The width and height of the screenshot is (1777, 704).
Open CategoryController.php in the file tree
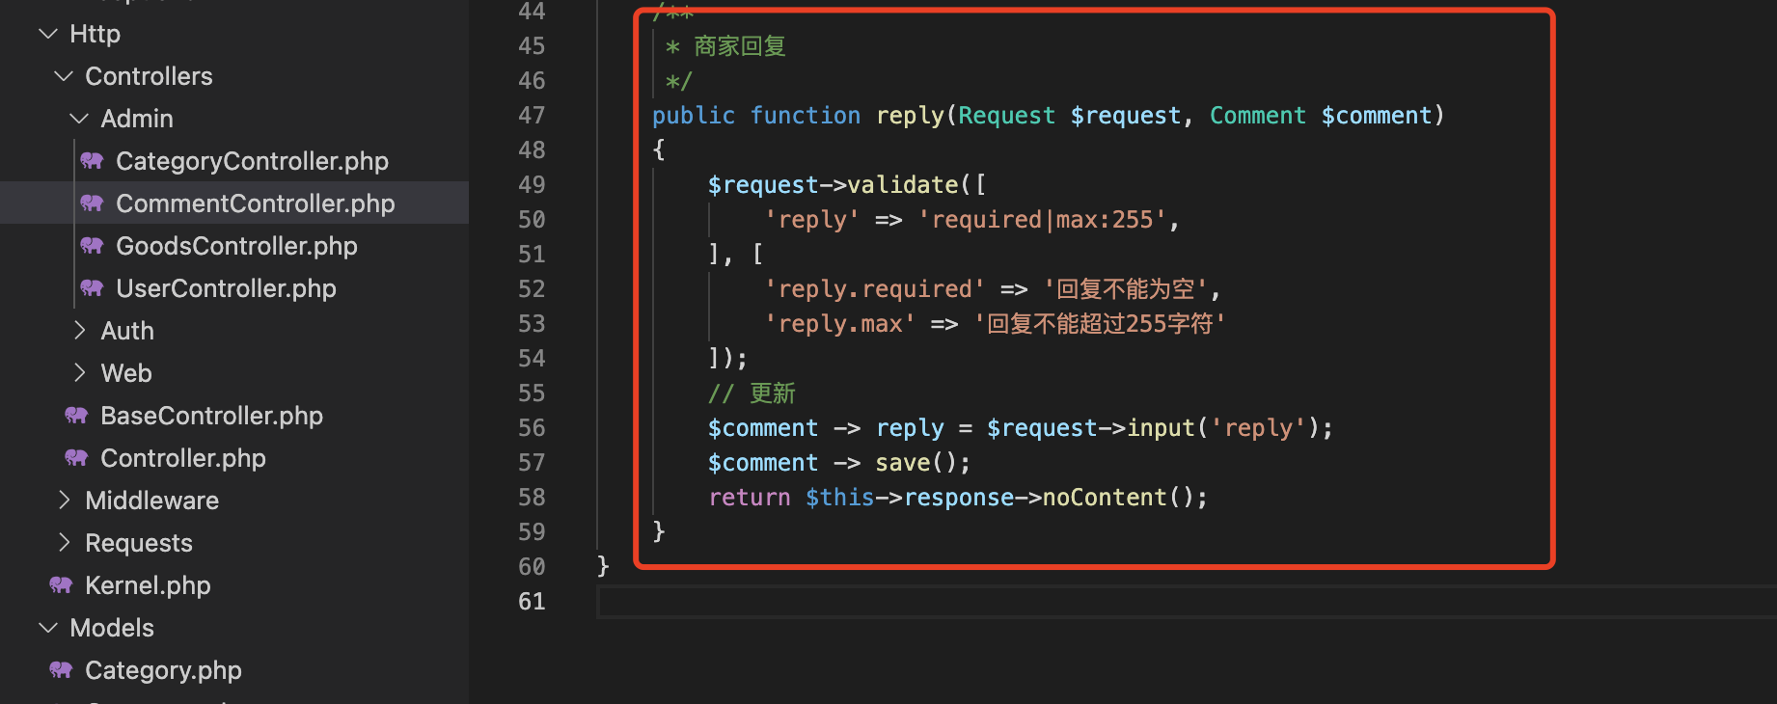coord(252,161)
